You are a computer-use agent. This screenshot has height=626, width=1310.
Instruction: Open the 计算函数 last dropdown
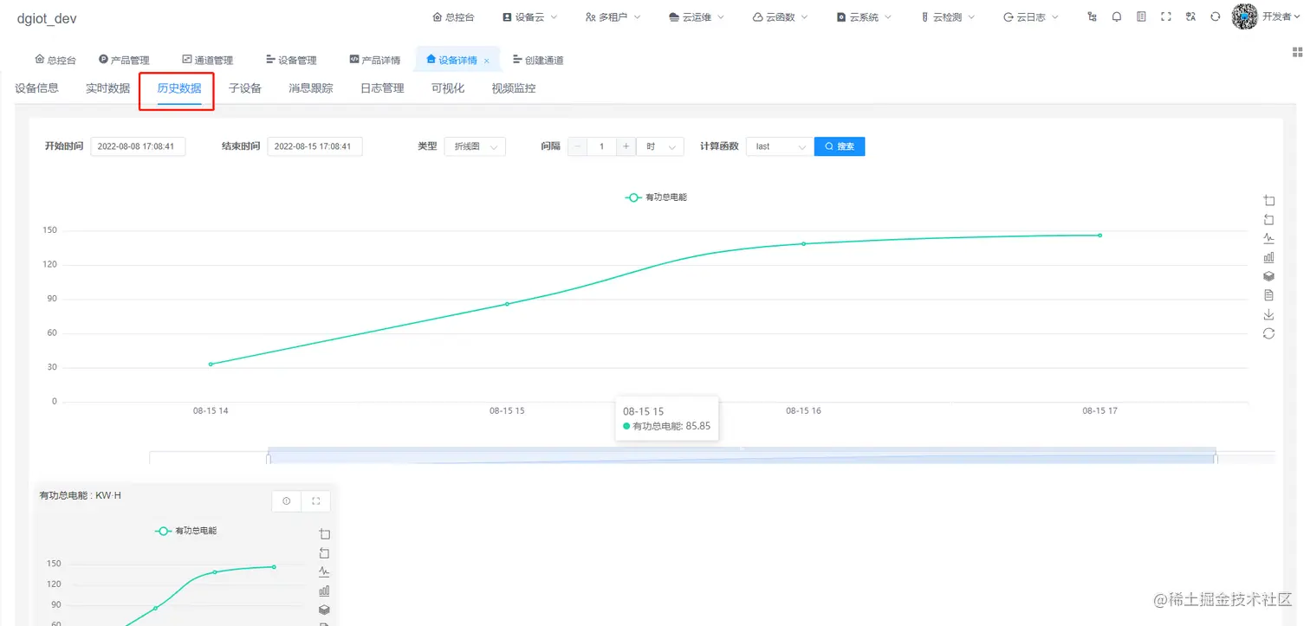(779, 146)
